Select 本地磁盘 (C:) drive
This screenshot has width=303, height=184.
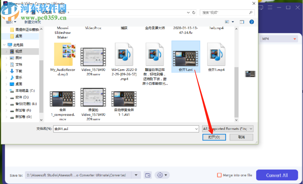click(25, 91)
